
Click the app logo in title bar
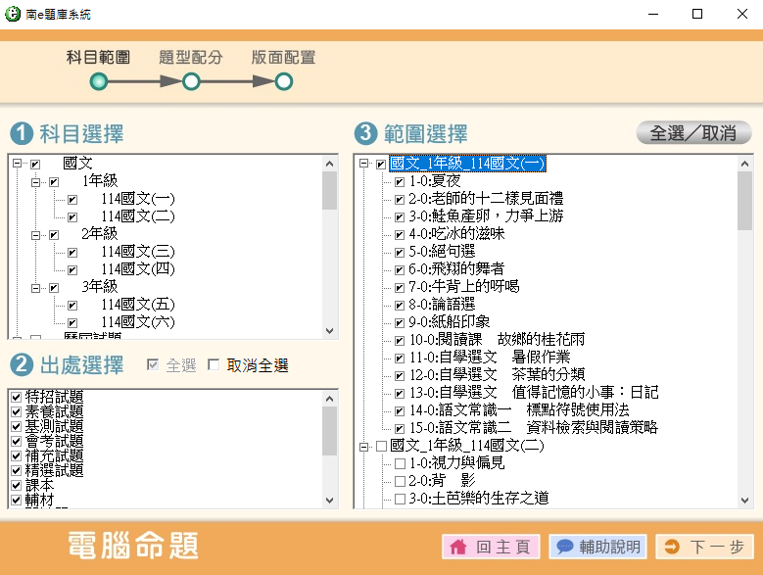14,14
